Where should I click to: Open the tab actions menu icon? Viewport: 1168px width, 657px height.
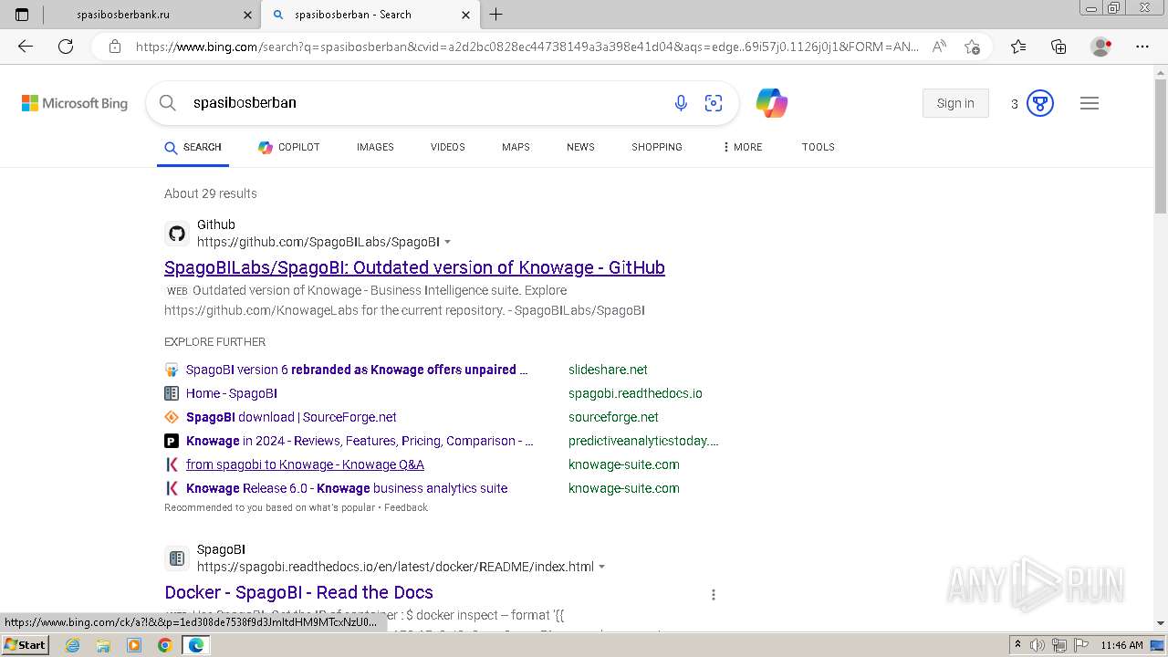click(x=22, y=15)
